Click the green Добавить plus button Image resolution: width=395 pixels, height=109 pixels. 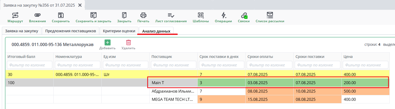pos(107,43)
